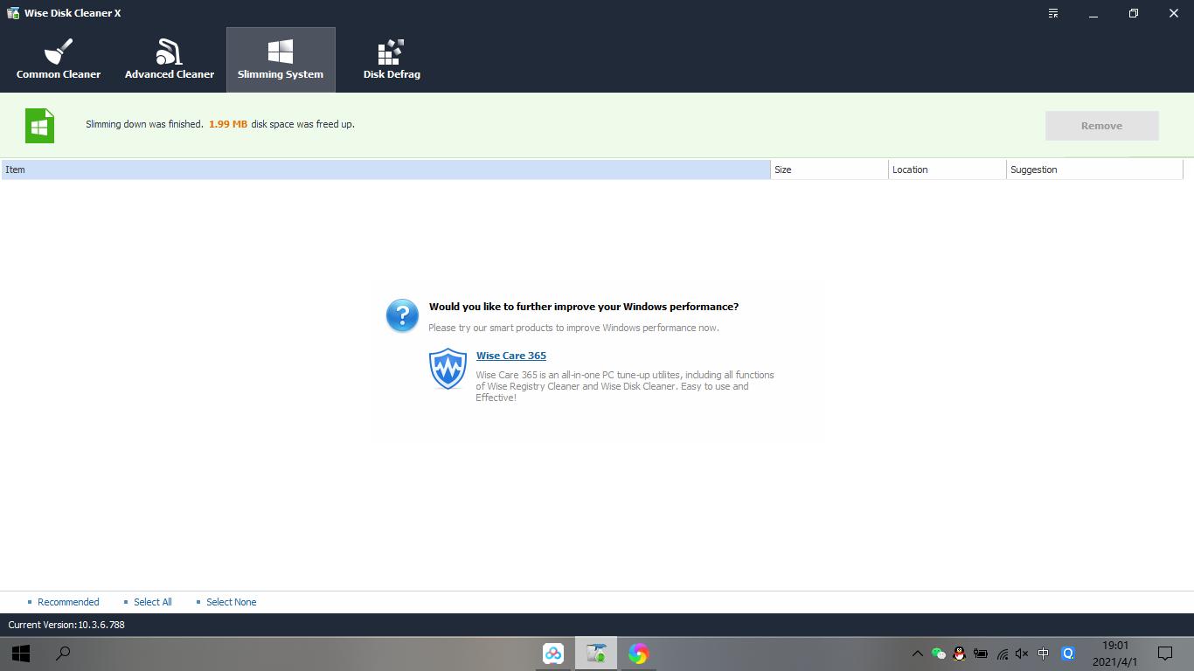Viewport: 1194px width, 671px height.
Task: Click the blue question mark icon
Action: click(402, 315)
